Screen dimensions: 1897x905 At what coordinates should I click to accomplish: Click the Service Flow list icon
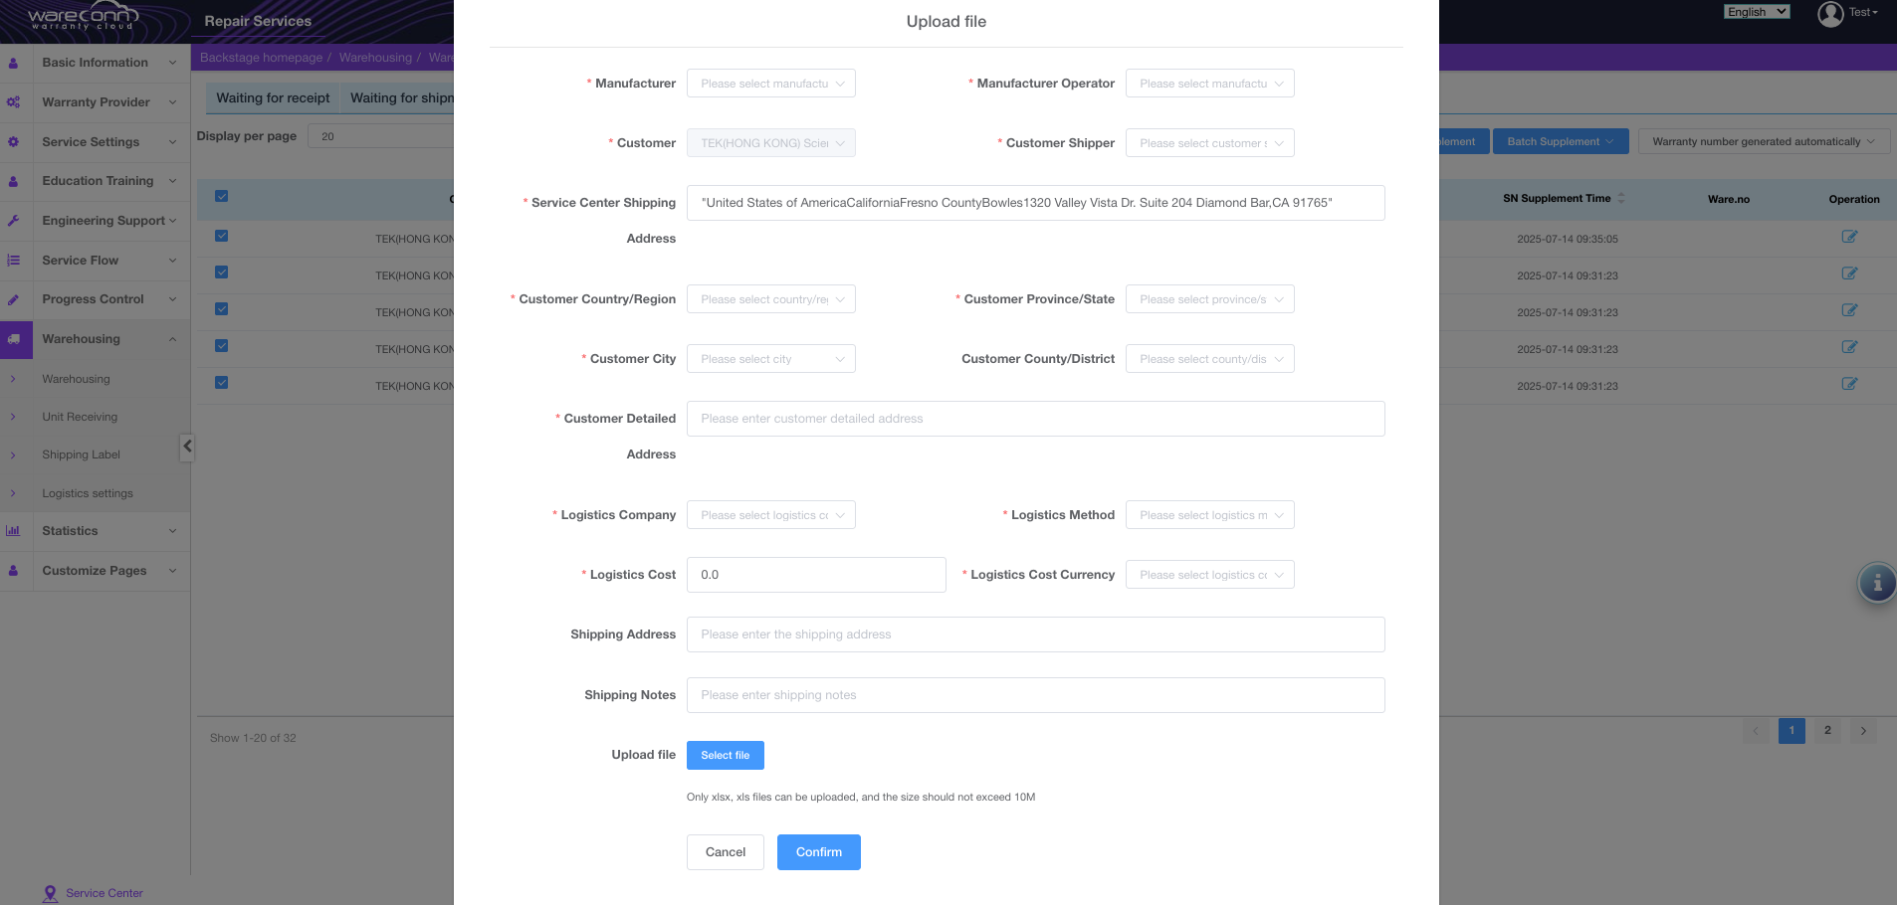pyautogui.click(x=14, y=261)
